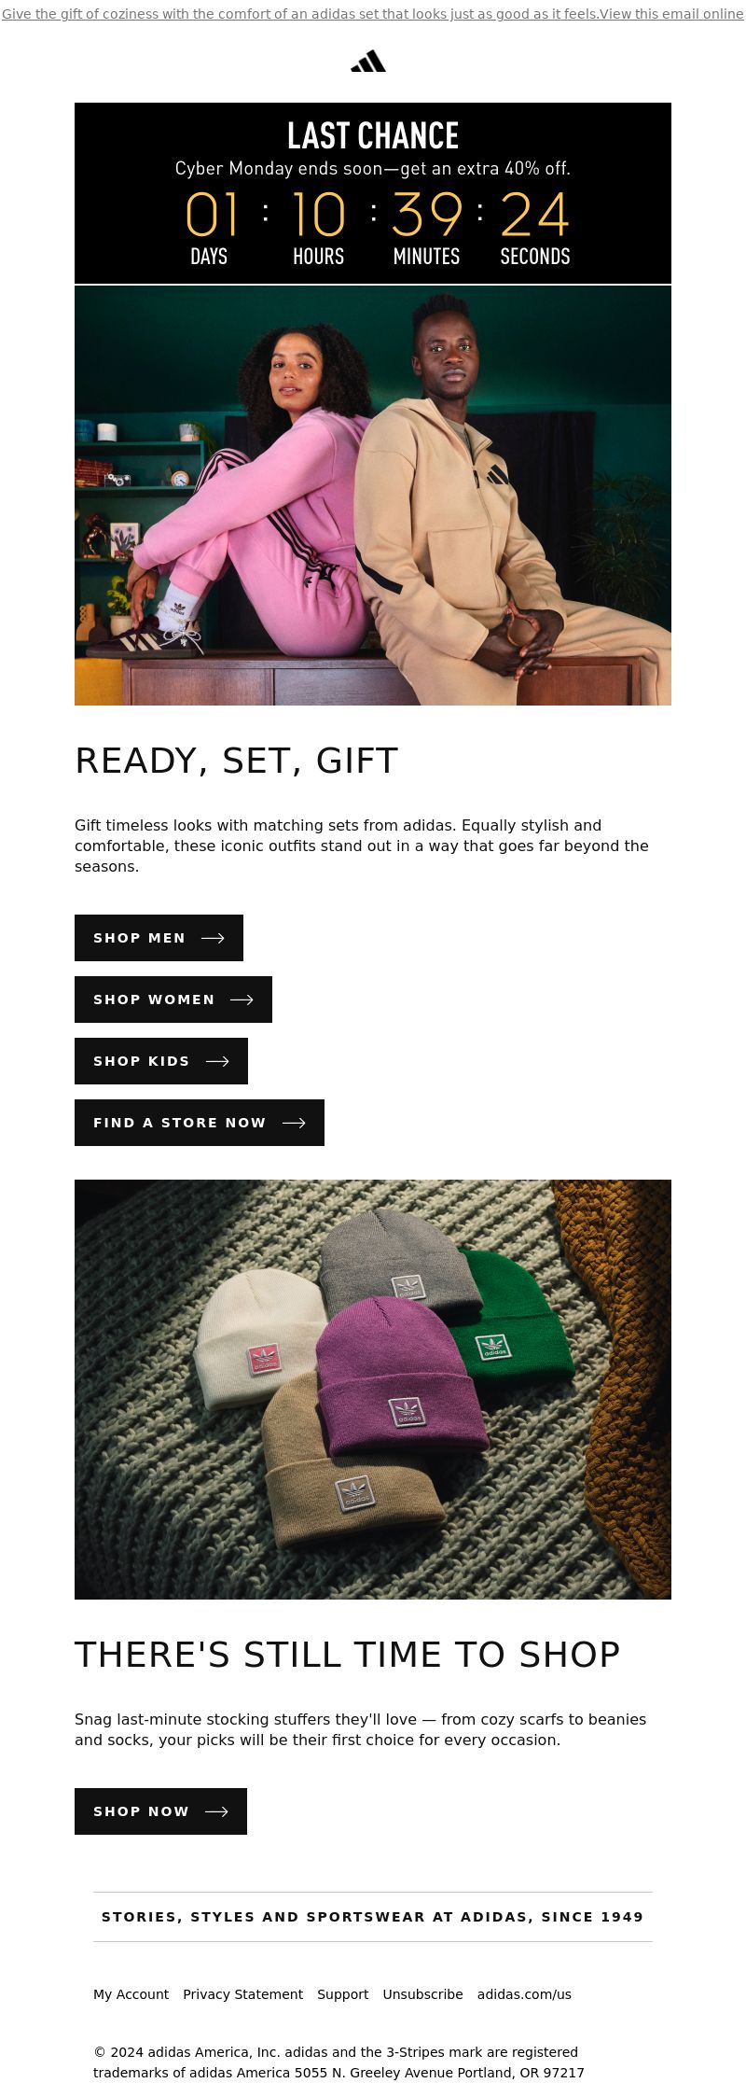This screenshot has height=2083, width=746.
Task: Click the Ready, Set, Gift heading
Action: 236,761
